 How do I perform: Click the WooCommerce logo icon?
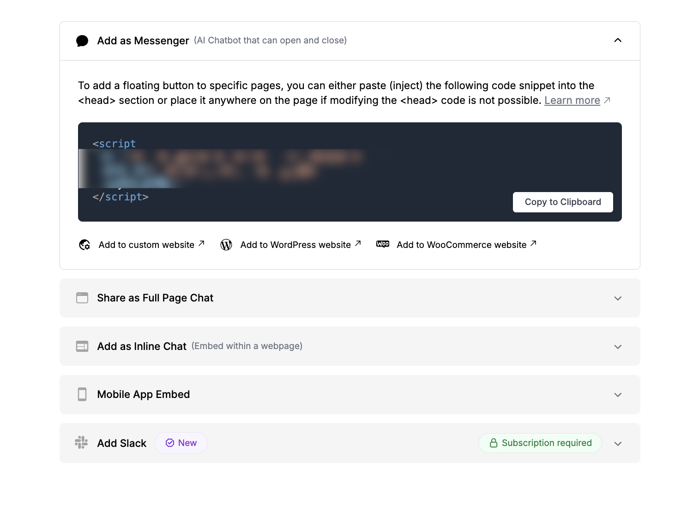[383, 244]
